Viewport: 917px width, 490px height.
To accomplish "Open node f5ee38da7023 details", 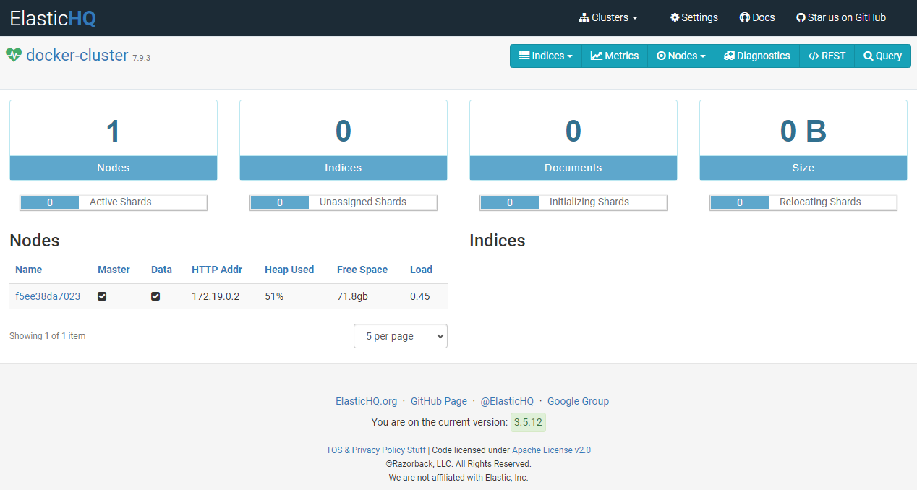I will point(48,296).
